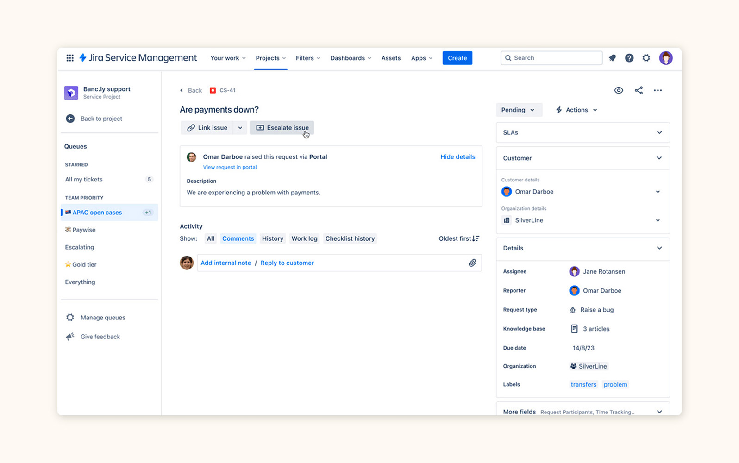Open the Projects dropdown menu
This screenshot has width=739, height=463.
[x=271, y=58]
